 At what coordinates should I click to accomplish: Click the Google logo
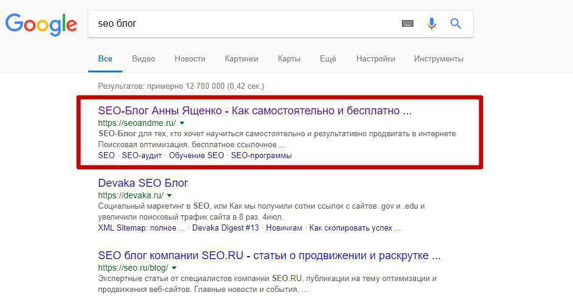(x=41, y=24)
